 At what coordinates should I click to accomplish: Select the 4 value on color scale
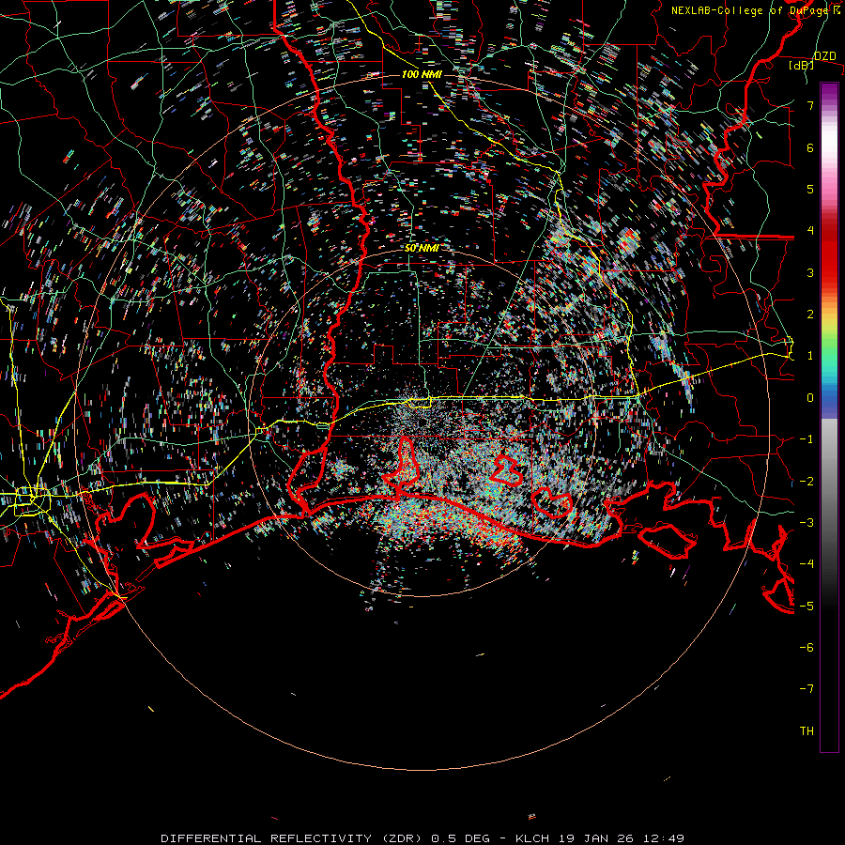pyautogui.click(x=810, y=231)
